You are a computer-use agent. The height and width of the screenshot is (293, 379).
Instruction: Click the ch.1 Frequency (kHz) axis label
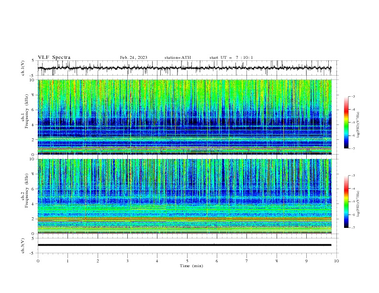click(25, 112)
